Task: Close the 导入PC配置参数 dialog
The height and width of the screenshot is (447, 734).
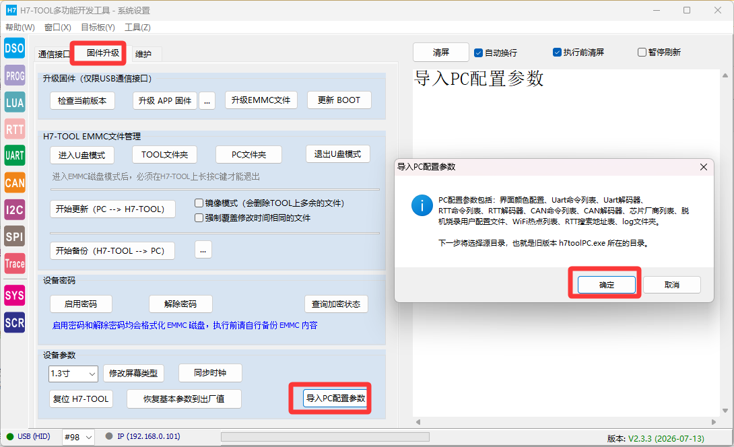Action: [704, 167]
